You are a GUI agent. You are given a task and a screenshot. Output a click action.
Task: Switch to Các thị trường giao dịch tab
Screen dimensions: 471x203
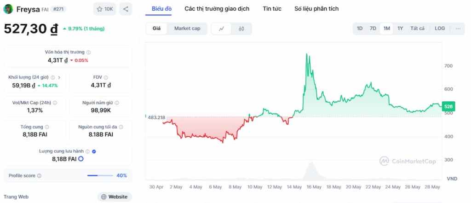(x=217, y=9)
